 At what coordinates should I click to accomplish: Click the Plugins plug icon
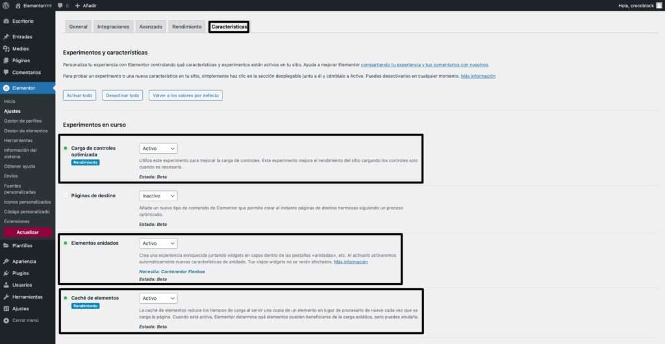point(6,273)
